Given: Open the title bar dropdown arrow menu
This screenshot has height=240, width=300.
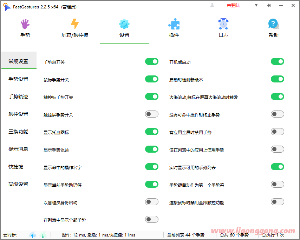Looking at the screenshot, I should point(256,6).
